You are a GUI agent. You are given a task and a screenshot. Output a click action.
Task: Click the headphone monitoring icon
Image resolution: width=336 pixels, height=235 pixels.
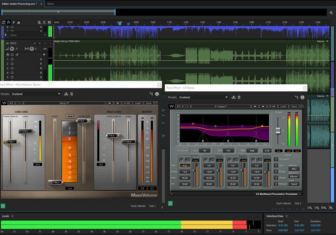(x=49, y=22)
